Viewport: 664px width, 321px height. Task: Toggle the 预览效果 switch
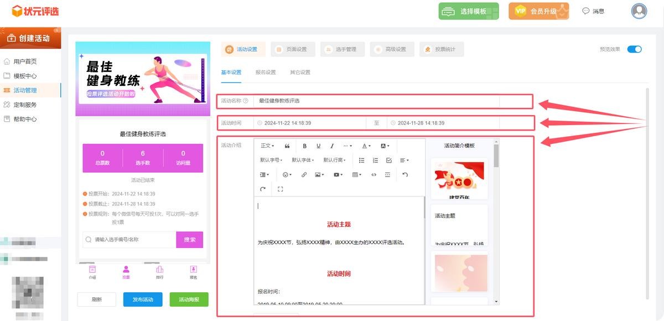[x=634, y=49]
